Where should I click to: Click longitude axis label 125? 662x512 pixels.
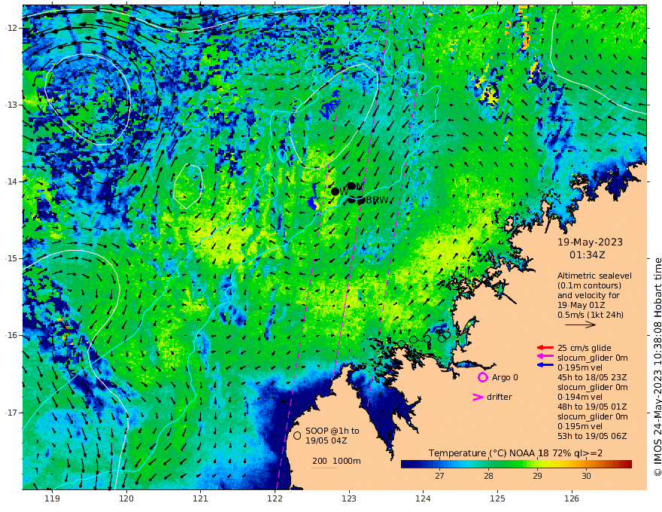point(497,498)
